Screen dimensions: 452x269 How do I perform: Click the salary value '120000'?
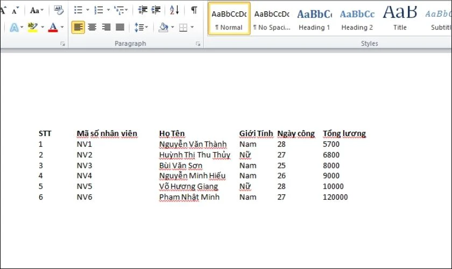tap(335, 197)
